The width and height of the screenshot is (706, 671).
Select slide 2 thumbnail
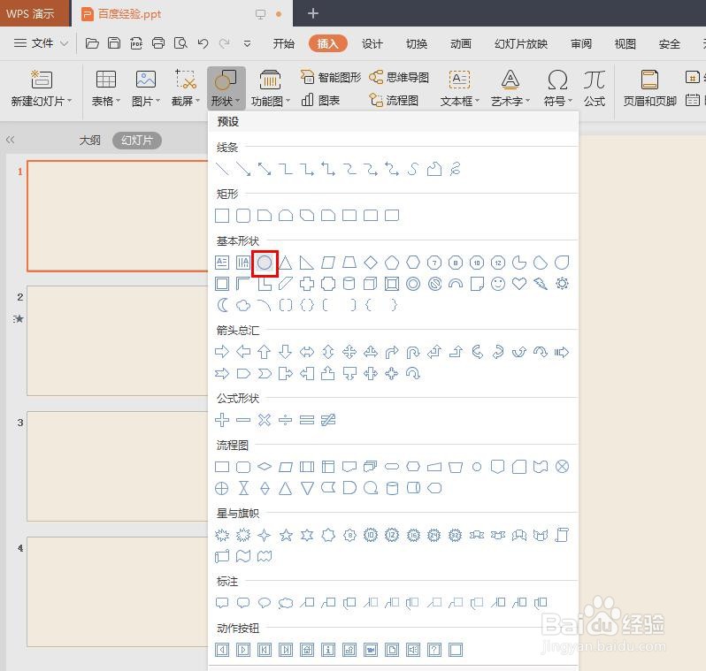tap(117, 340)
